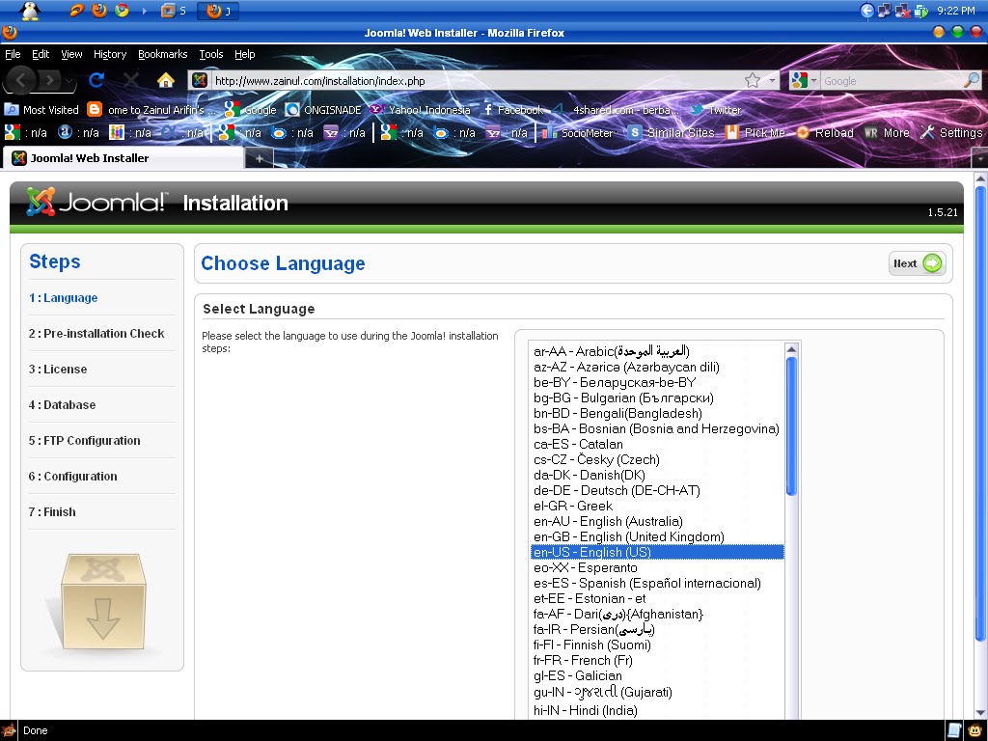The image size is (988, 741).
Task: Select en-US - English (US) entry
Action: 657,552
